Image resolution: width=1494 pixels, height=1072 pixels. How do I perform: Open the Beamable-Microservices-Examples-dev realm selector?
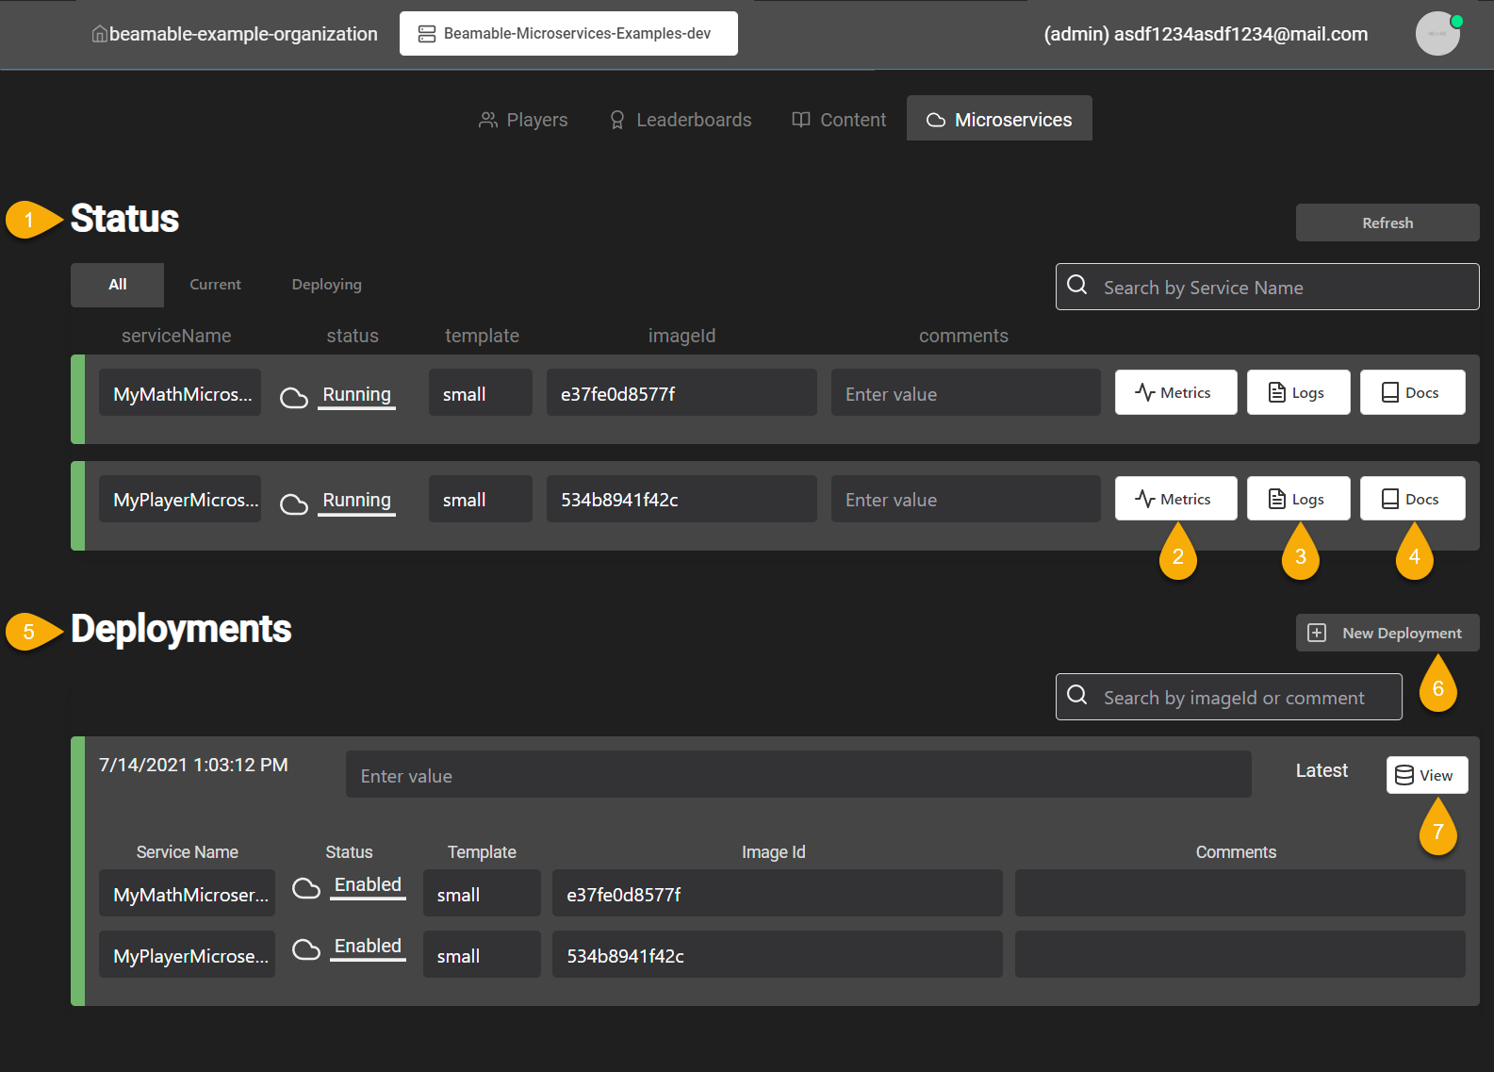tap(568, 34)
